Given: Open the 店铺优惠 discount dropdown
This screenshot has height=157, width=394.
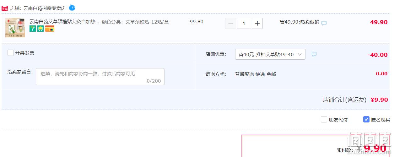Looking at the screenshot, I should [270, 54].
